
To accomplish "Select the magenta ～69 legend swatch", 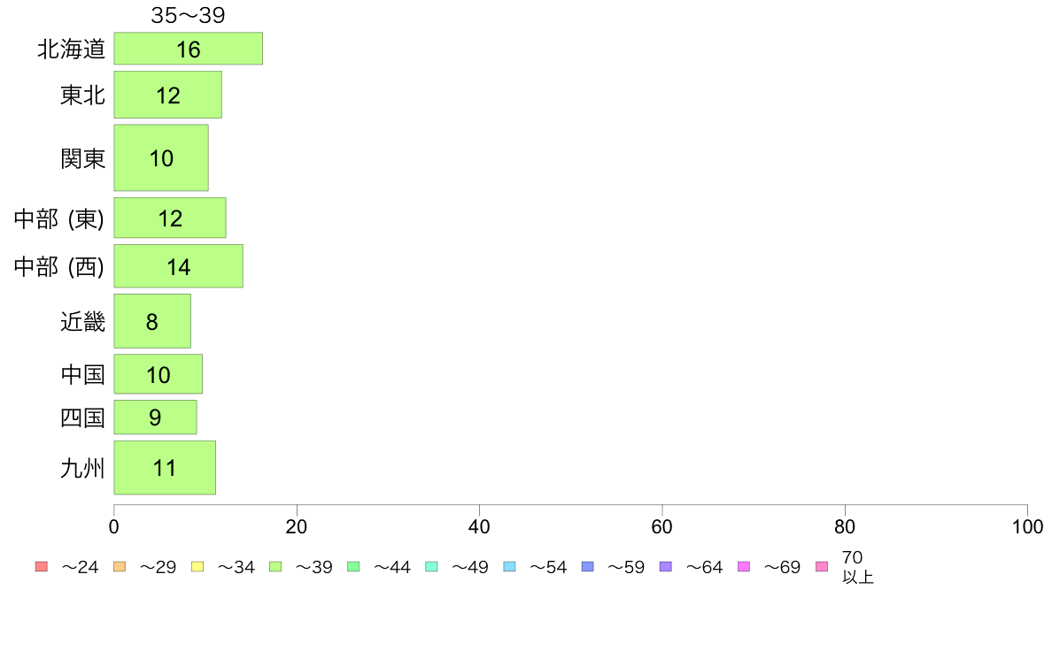I will pos(743,567).
